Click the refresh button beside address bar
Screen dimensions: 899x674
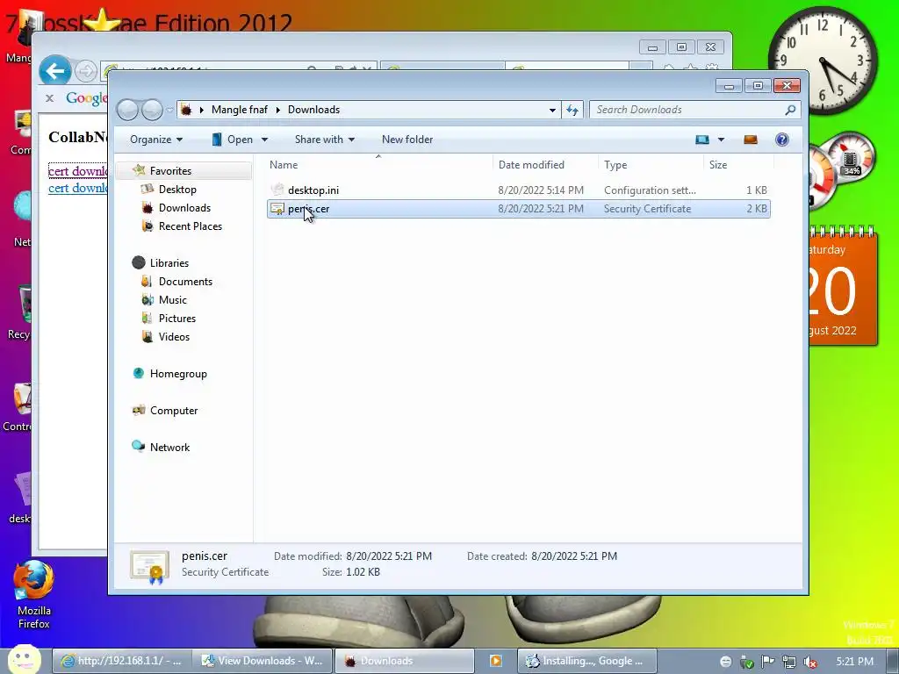point(572,110)
